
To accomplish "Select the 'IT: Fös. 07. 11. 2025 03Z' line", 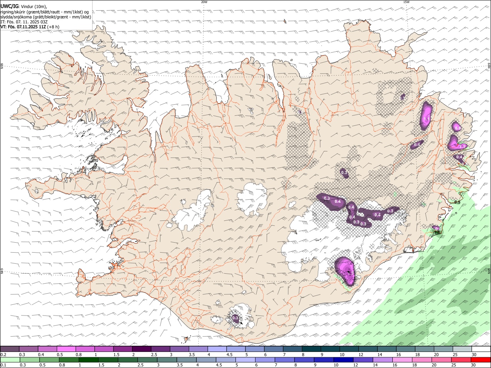I will (24, 22).
